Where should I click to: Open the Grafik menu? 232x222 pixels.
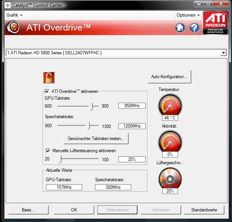pyautogui.click(x=14, y=15)
